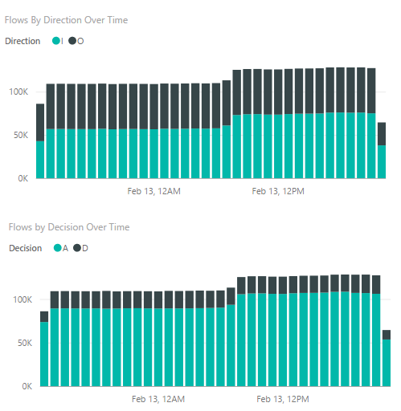
Task: Click the 'Decision' legend label
Action: [26, 248]
